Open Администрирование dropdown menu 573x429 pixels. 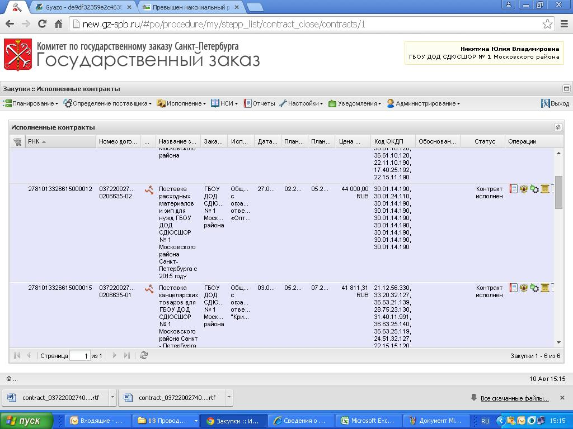point(424,103)
